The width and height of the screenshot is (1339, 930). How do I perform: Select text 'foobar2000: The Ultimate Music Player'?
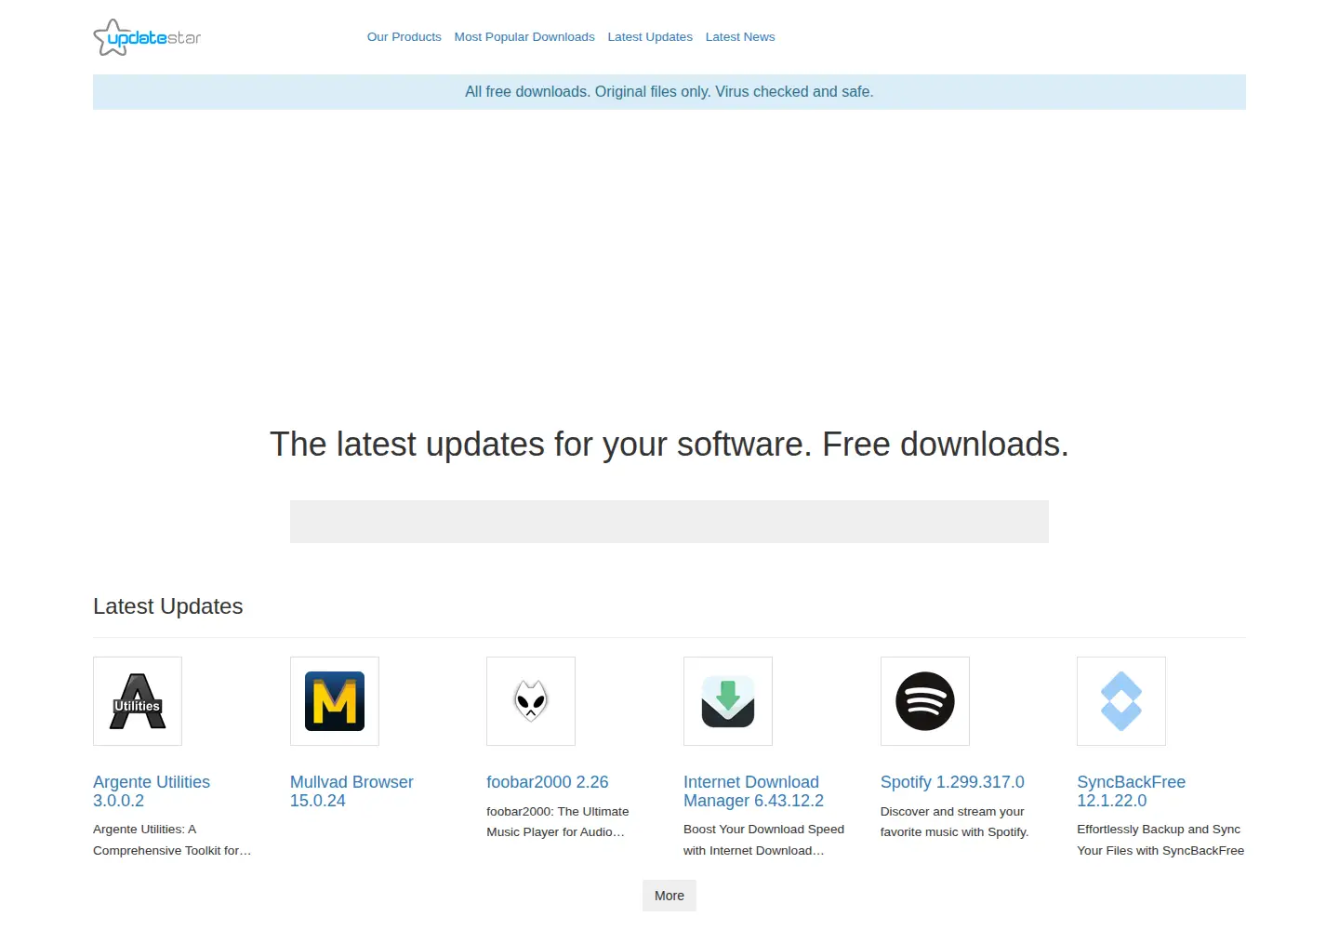[558, 822]
